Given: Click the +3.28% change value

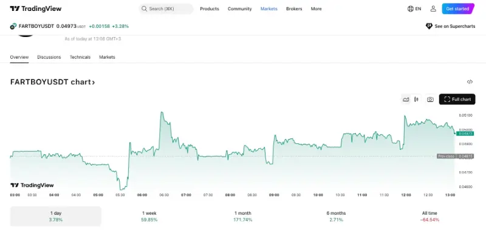Looking at the screenshot, I should pos(120,26).
